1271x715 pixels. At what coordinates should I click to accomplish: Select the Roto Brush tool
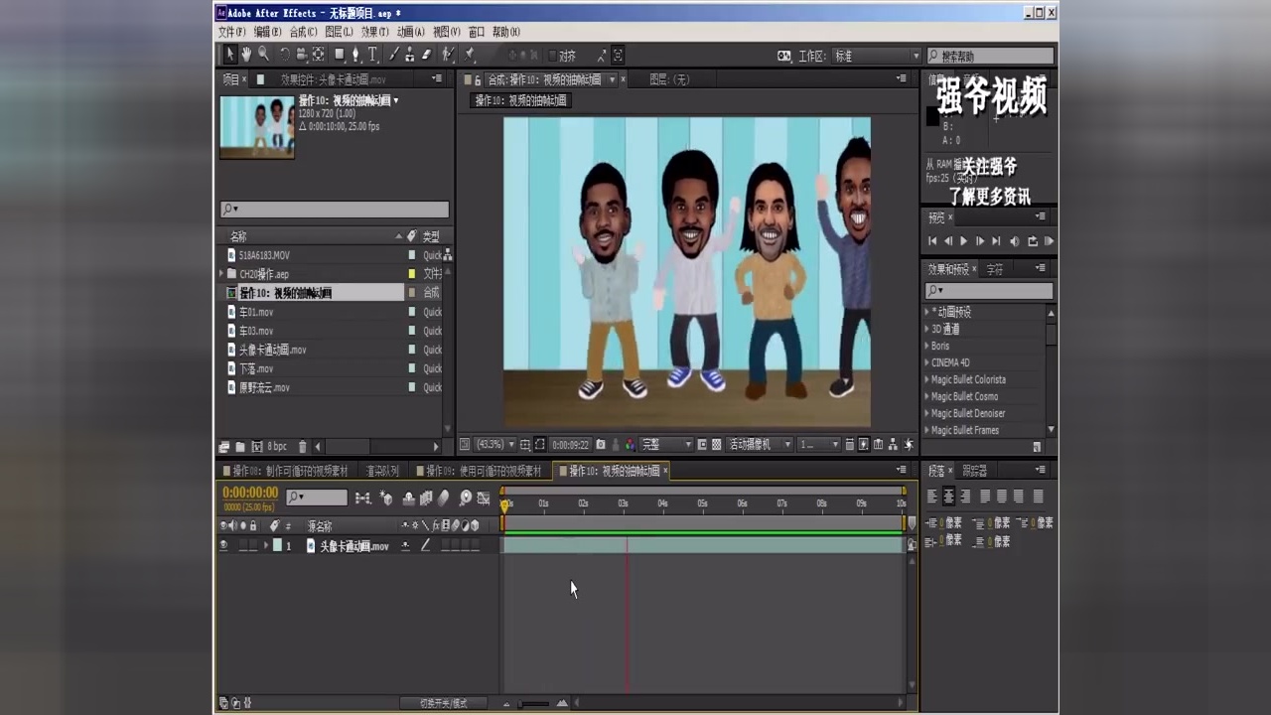[449, 55]
